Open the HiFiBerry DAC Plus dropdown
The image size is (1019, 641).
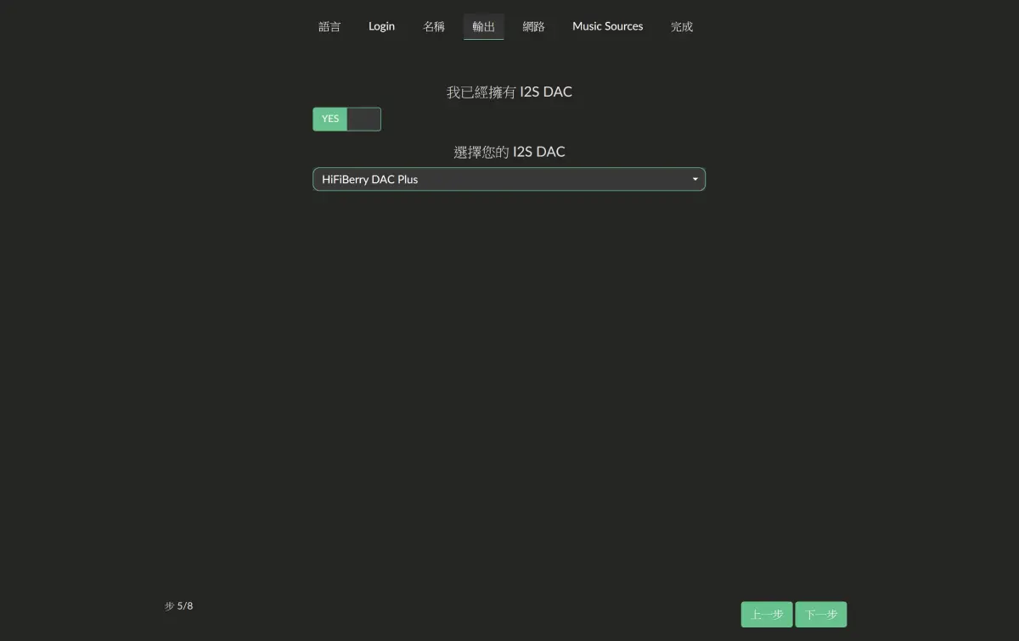click(509, 179)
